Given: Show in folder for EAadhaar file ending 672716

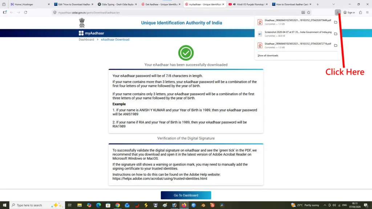Looking at the screenshot, I should click(335, 45).
